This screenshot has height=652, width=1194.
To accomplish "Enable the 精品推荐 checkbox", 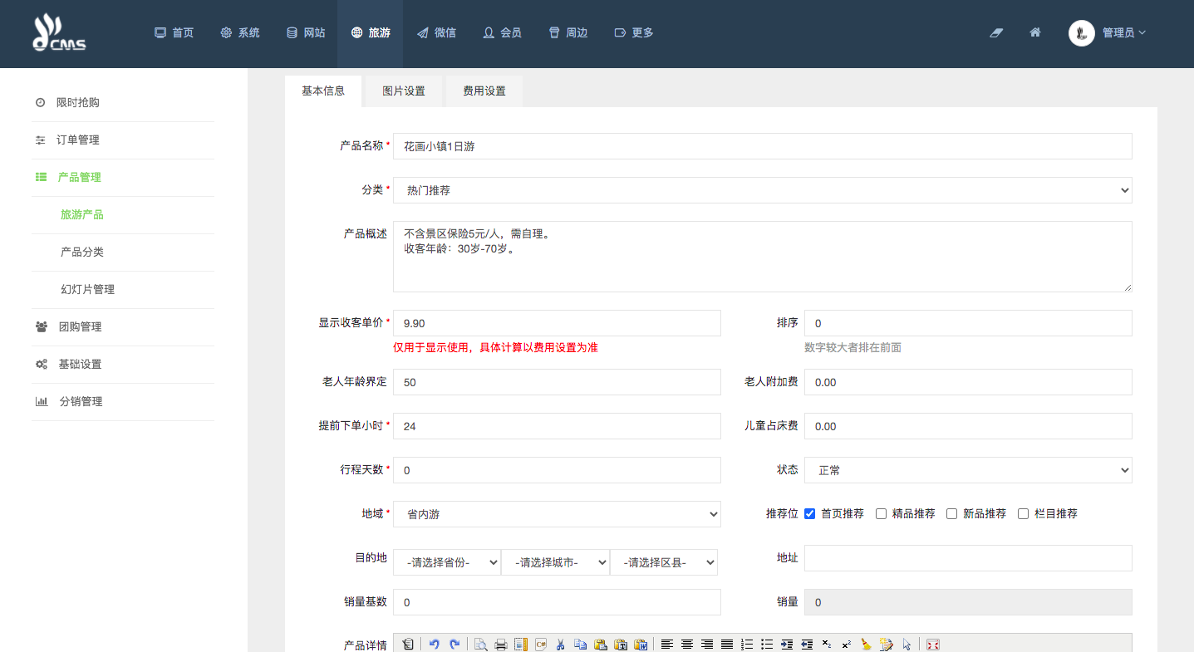I will (882, 514).
